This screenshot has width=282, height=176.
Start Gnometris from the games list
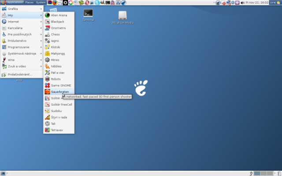59,28
